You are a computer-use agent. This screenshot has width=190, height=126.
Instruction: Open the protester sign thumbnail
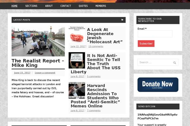[x=77, y=60]
